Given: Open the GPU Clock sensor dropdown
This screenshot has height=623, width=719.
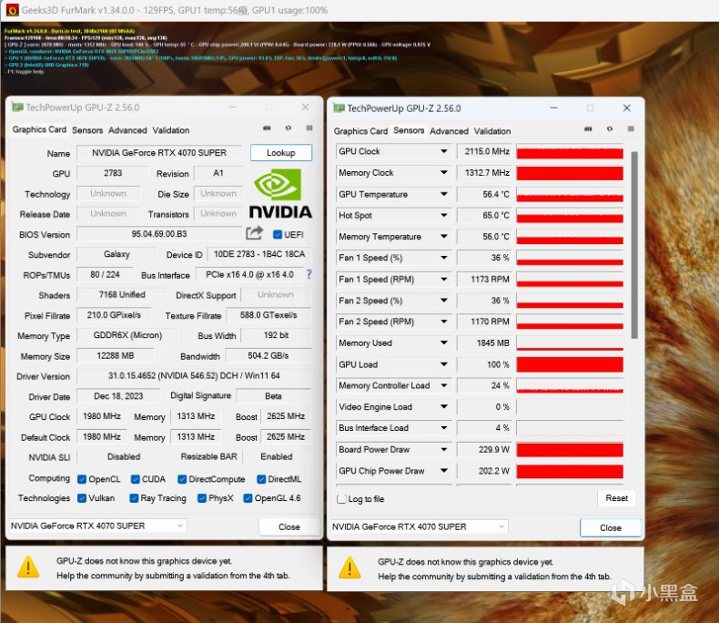Looking at the screenshot, I should tap(444, 151).
